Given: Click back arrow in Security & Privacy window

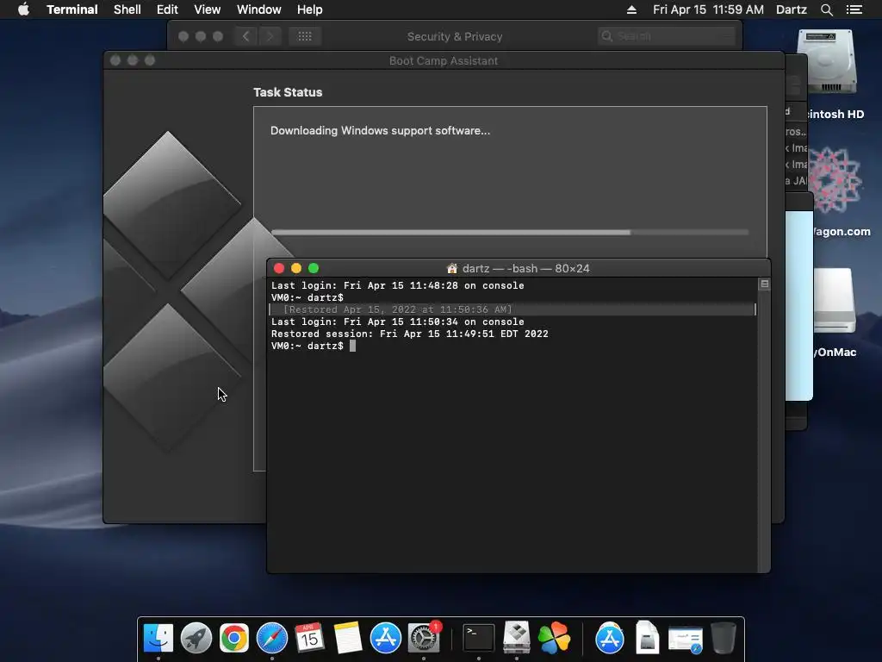Looking at the screenshot, I should (x=245, y=36).
